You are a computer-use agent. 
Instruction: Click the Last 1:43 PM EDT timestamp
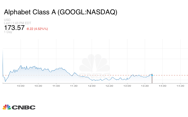tap(17, 23)
